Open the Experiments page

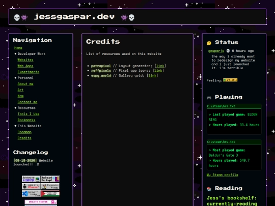[29, 72]
